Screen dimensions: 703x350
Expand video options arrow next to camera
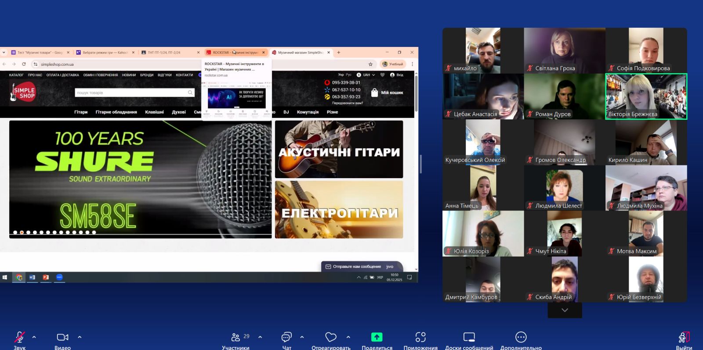pyautogui.click(x=80, y=337)
